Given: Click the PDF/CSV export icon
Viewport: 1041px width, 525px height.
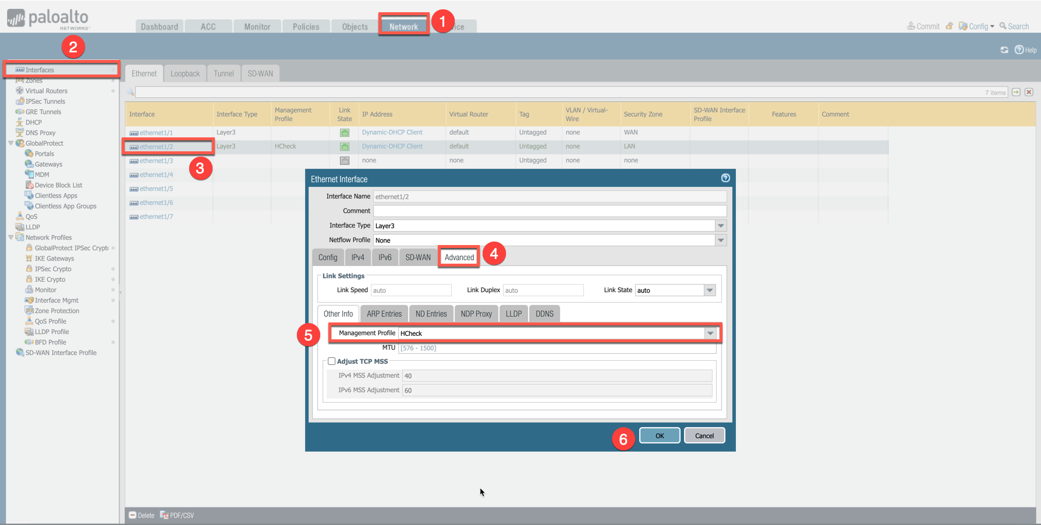Looking at the screenshot, I should tap(164, 515).
